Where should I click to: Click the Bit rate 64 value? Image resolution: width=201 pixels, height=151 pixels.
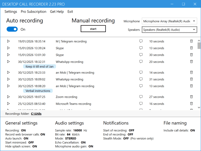69,134
